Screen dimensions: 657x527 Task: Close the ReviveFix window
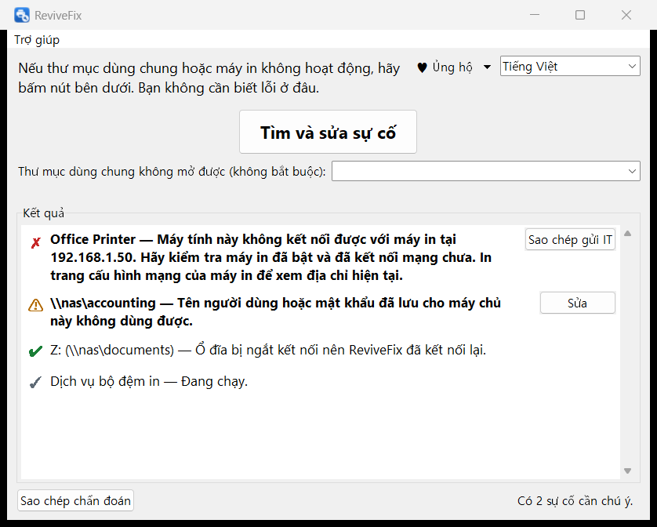[x=626, y=15]
